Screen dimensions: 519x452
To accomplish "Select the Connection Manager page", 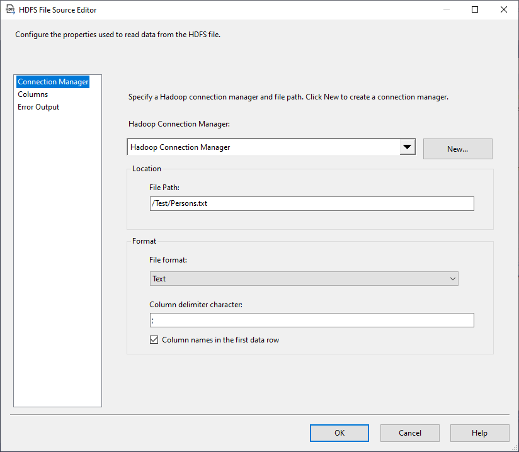I will click(x=53, y=81).
